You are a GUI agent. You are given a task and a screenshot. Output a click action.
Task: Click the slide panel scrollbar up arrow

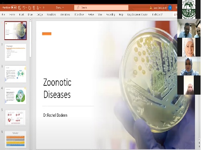click(x=30, y=20)
